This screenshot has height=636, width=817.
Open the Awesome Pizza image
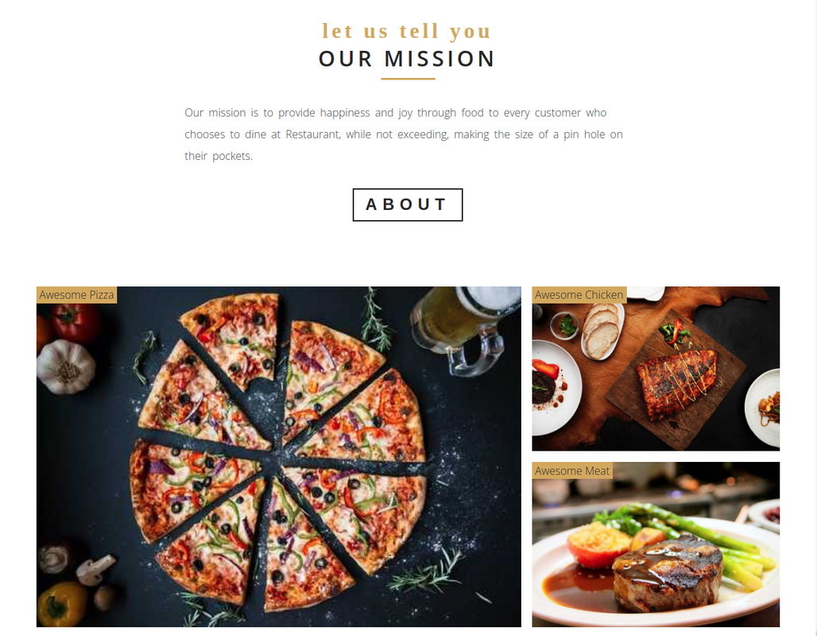point(279,456)
